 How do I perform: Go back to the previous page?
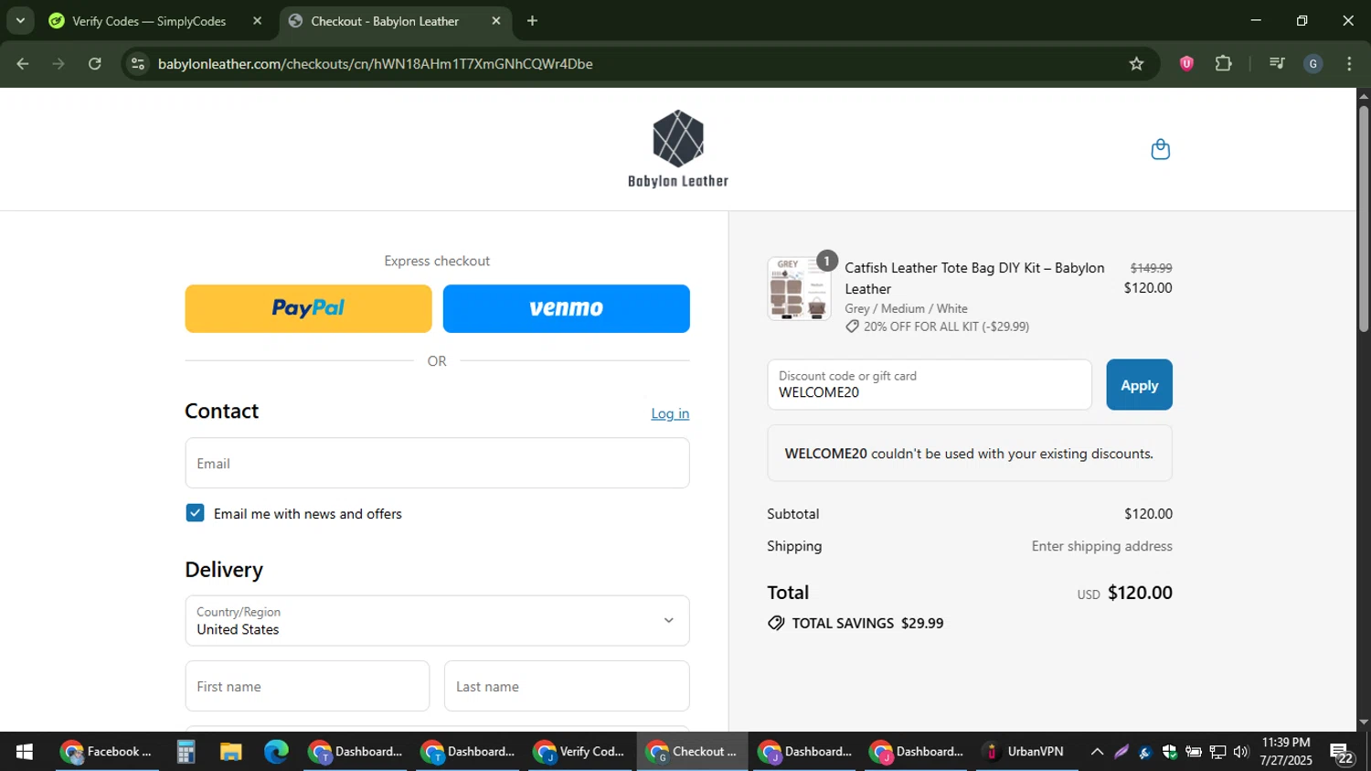23,64
